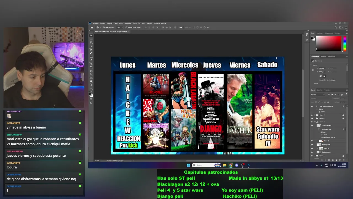This screenshot has height=199, width=353.
Task: Select the Pen tool
Action: coord(91,71)
